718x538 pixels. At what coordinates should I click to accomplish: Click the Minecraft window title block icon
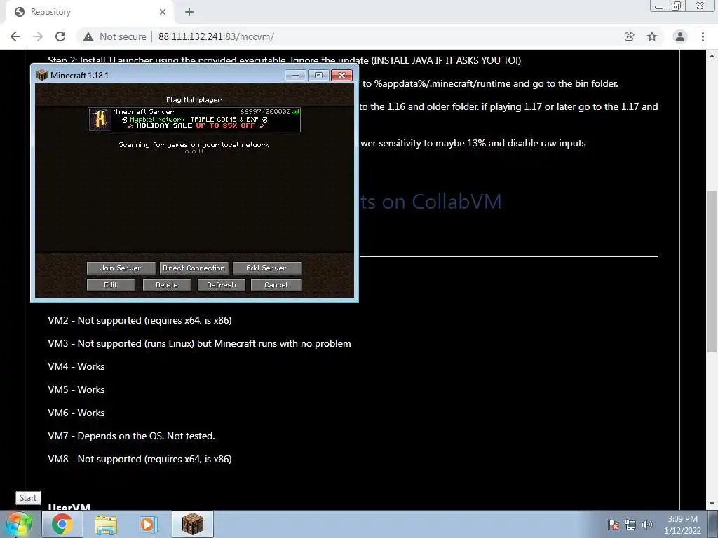[42, 76]
